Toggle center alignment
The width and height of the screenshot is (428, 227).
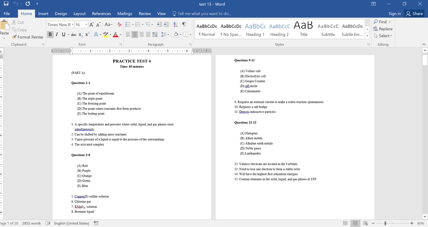[135, 35]
